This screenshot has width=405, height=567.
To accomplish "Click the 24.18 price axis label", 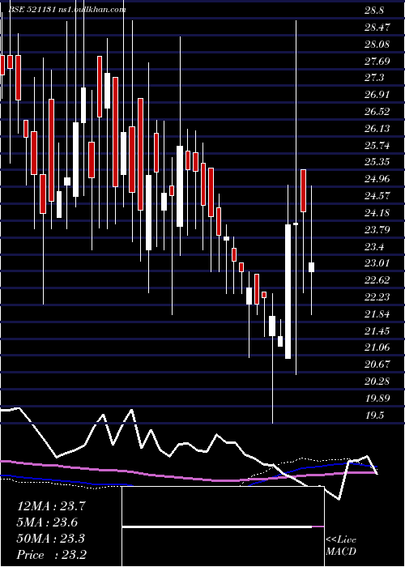I will point(377,212).
